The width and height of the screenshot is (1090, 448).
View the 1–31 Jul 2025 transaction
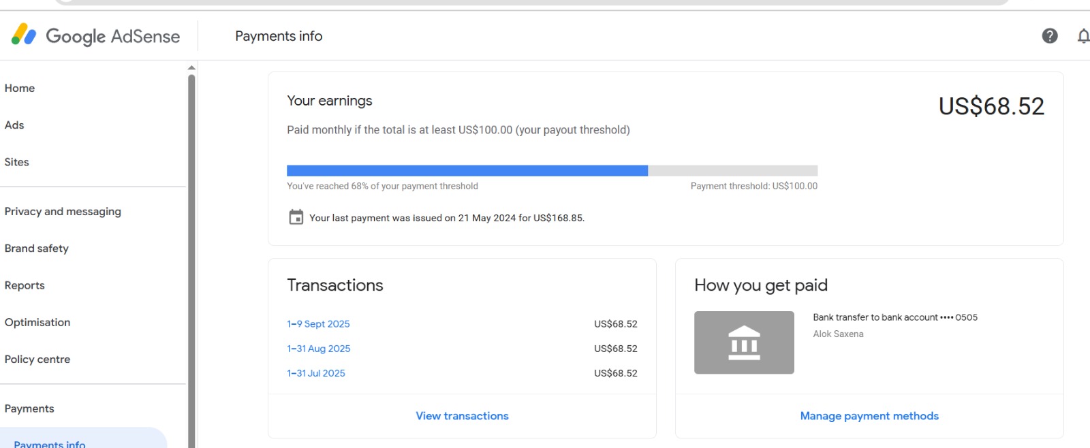(316, 373)
